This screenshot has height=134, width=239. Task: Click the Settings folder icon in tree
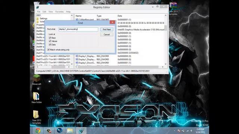tap(37, 18)
